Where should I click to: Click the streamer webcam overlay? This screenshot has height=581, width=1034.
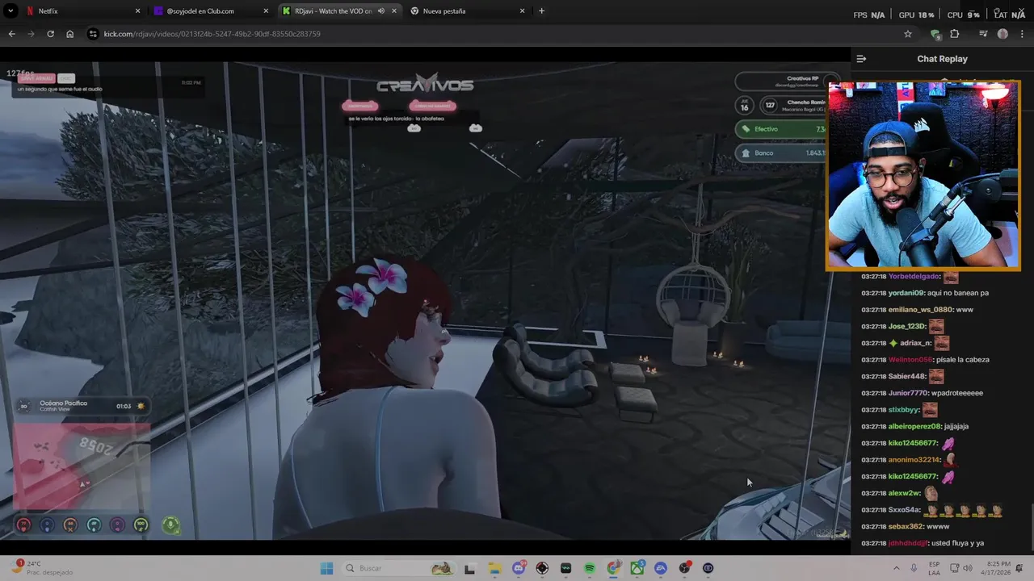coord(923,175)
